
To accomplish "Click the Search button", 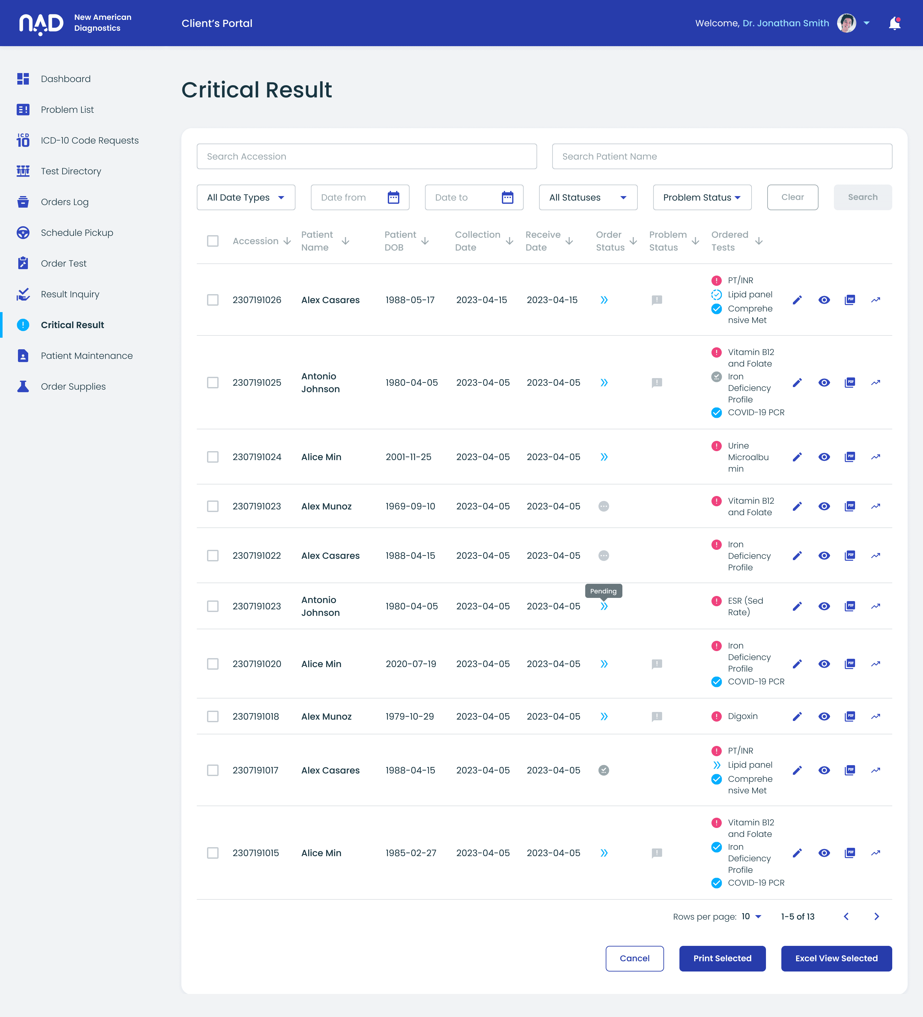I will pyautogui.click(x=862, y=197).
